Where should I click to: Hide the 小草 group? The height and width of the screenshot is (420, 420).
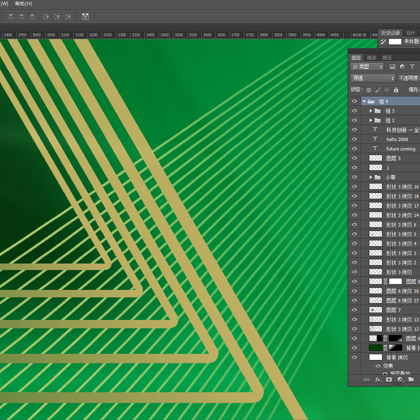(x=354, y=177)
